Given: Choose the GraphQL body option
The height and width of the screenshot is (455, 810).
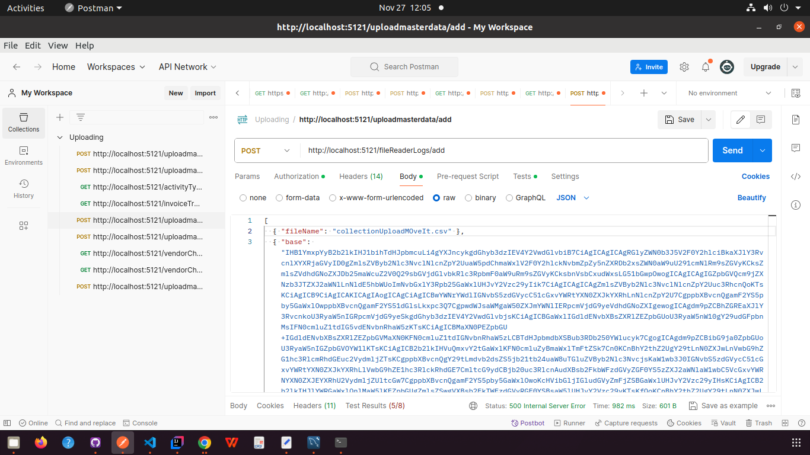Looking at the screenshot, I should coord(509,198).
